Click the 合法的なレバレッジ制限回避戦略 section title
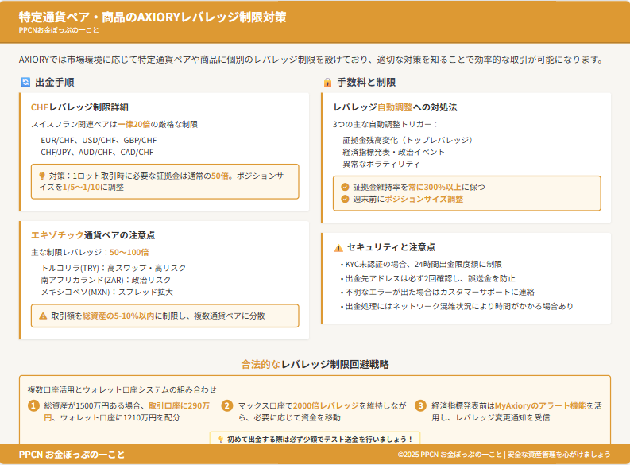Viewport: 630px width, 465px height. (315, 364)
